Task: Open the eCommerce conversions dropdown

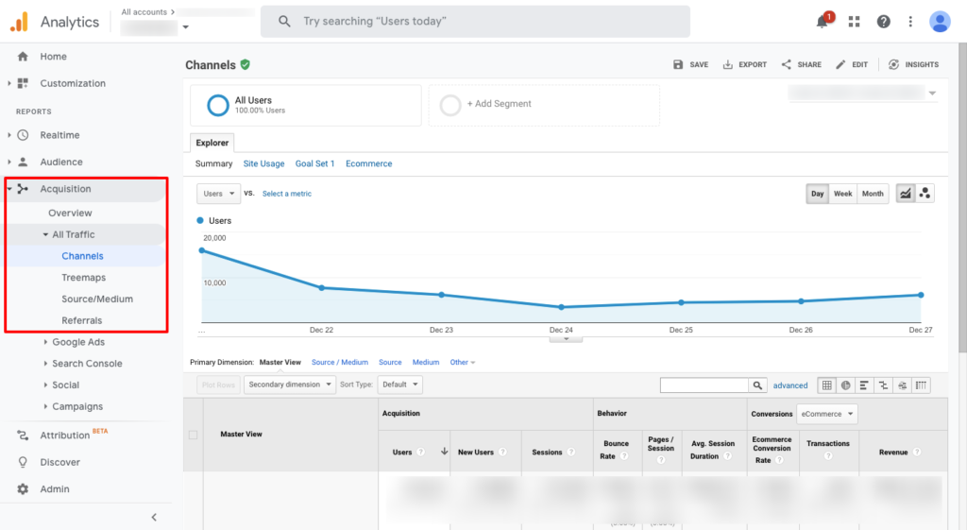Action: 826,414
